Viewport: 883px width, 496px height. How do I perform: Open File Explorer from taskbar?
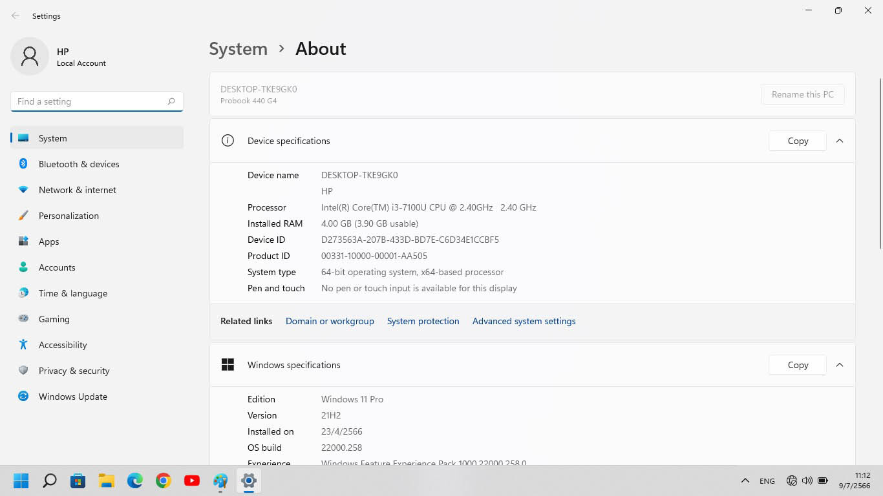click(107, 480)
